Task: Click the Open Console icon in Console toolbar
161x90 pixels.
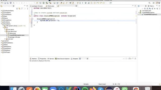Action: tap(130, 59)
